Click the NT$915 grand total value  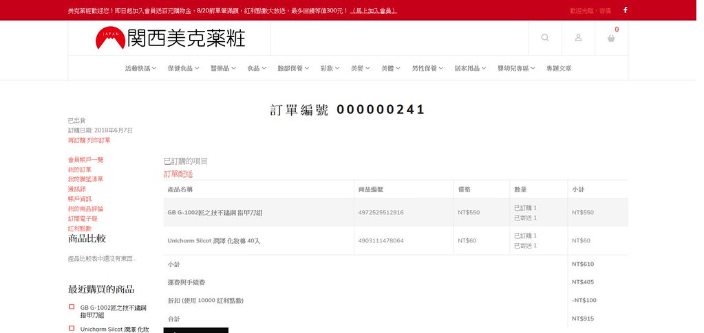[583, 319]
